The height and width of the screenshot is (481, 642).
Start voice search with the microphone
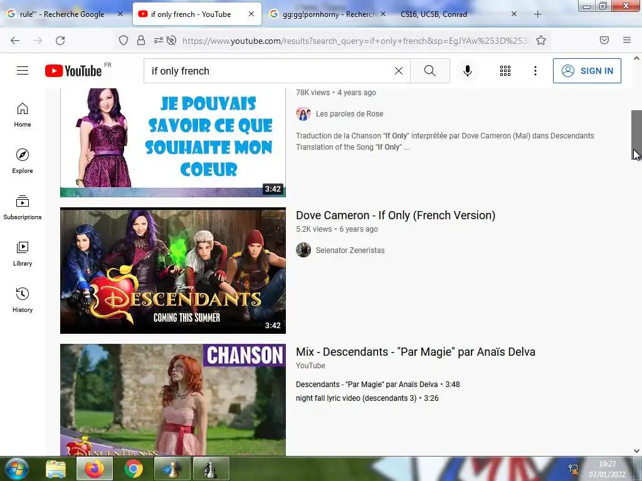467,71
